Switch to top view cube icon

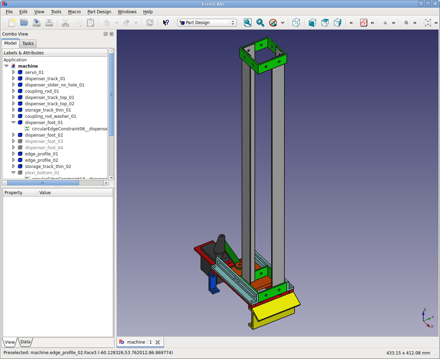(x=325, y=23)
